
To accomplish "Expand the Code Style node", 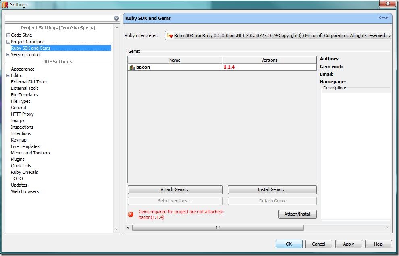I will point(8,35).
